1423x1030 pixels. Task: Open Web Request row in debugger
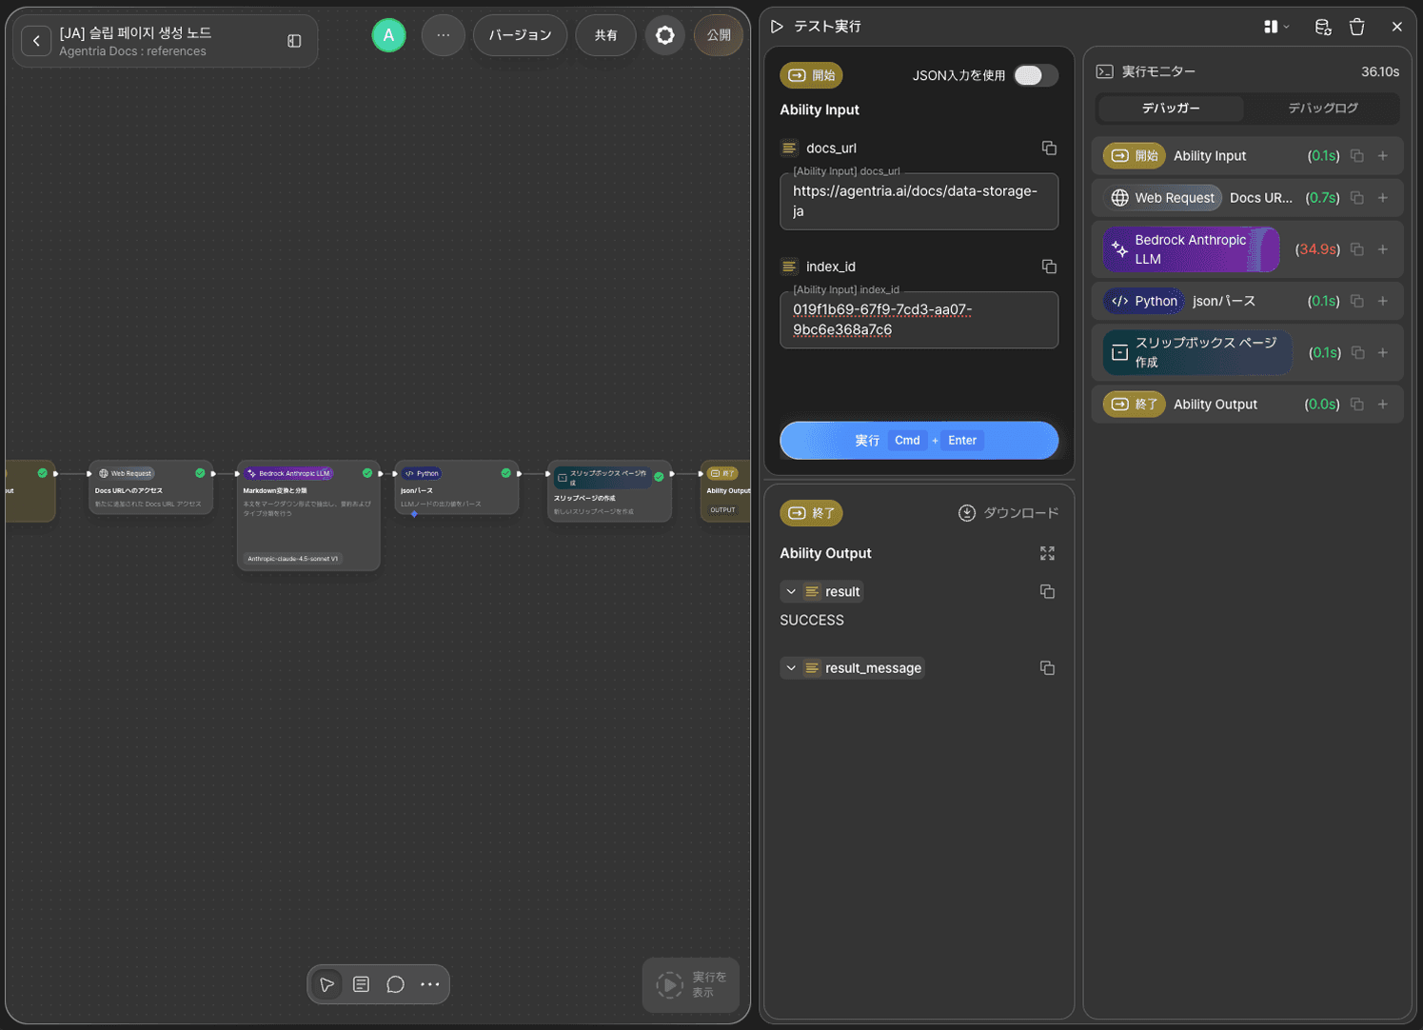tap(1247, 198)
